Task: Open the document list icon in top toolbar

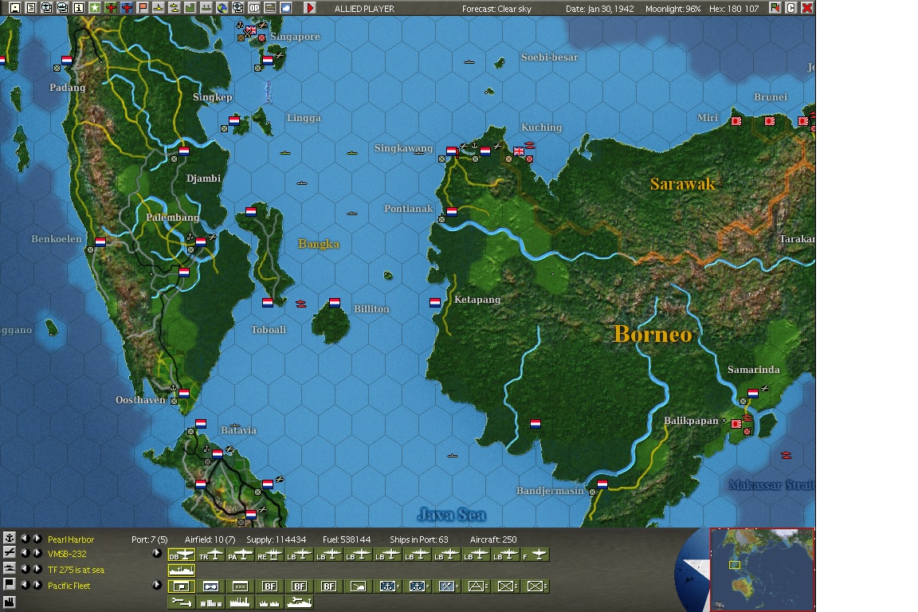Action: click(x=30, y=8)
